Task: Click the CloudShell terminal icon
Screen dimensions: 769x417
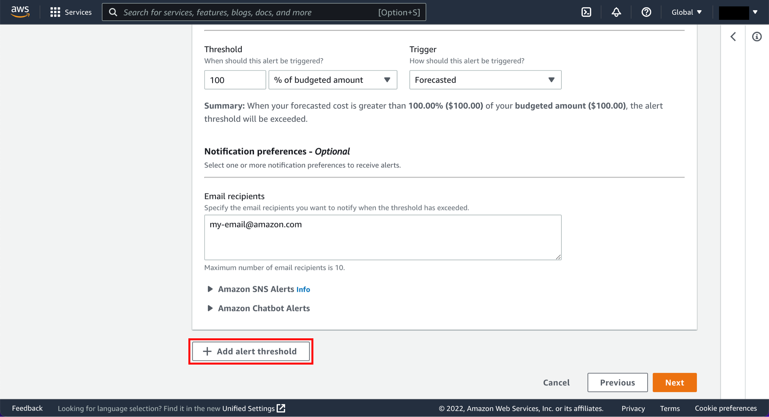Action: coord(586,12)
